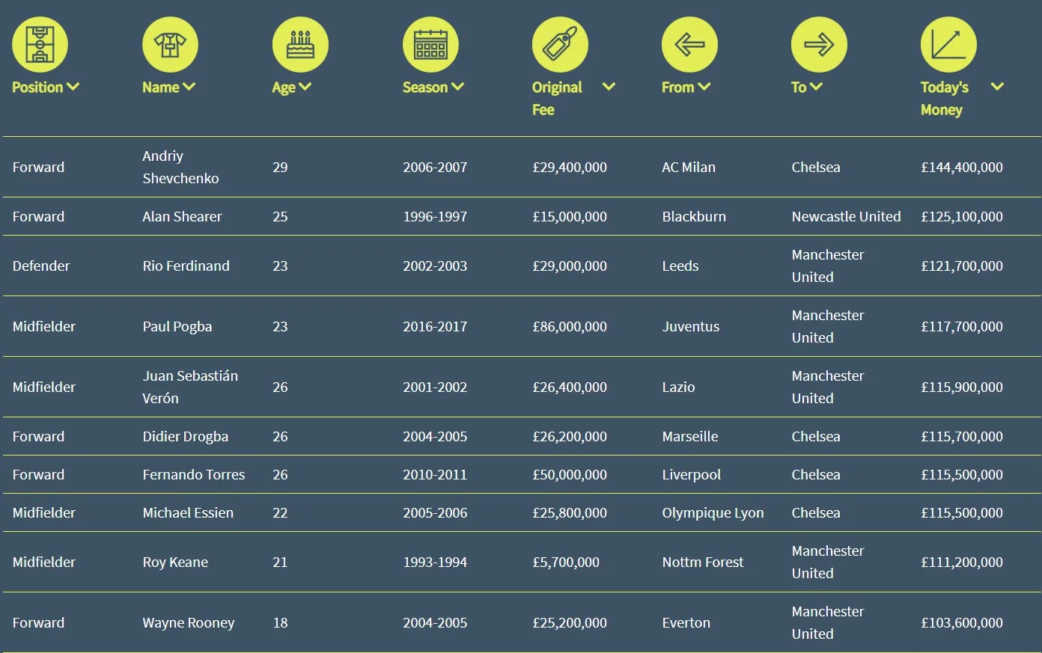The height and width of the screenshot is (653, 1042).
Task: Click the left arrow From icon
Action: pyautogui.click(x=689, y=45)
